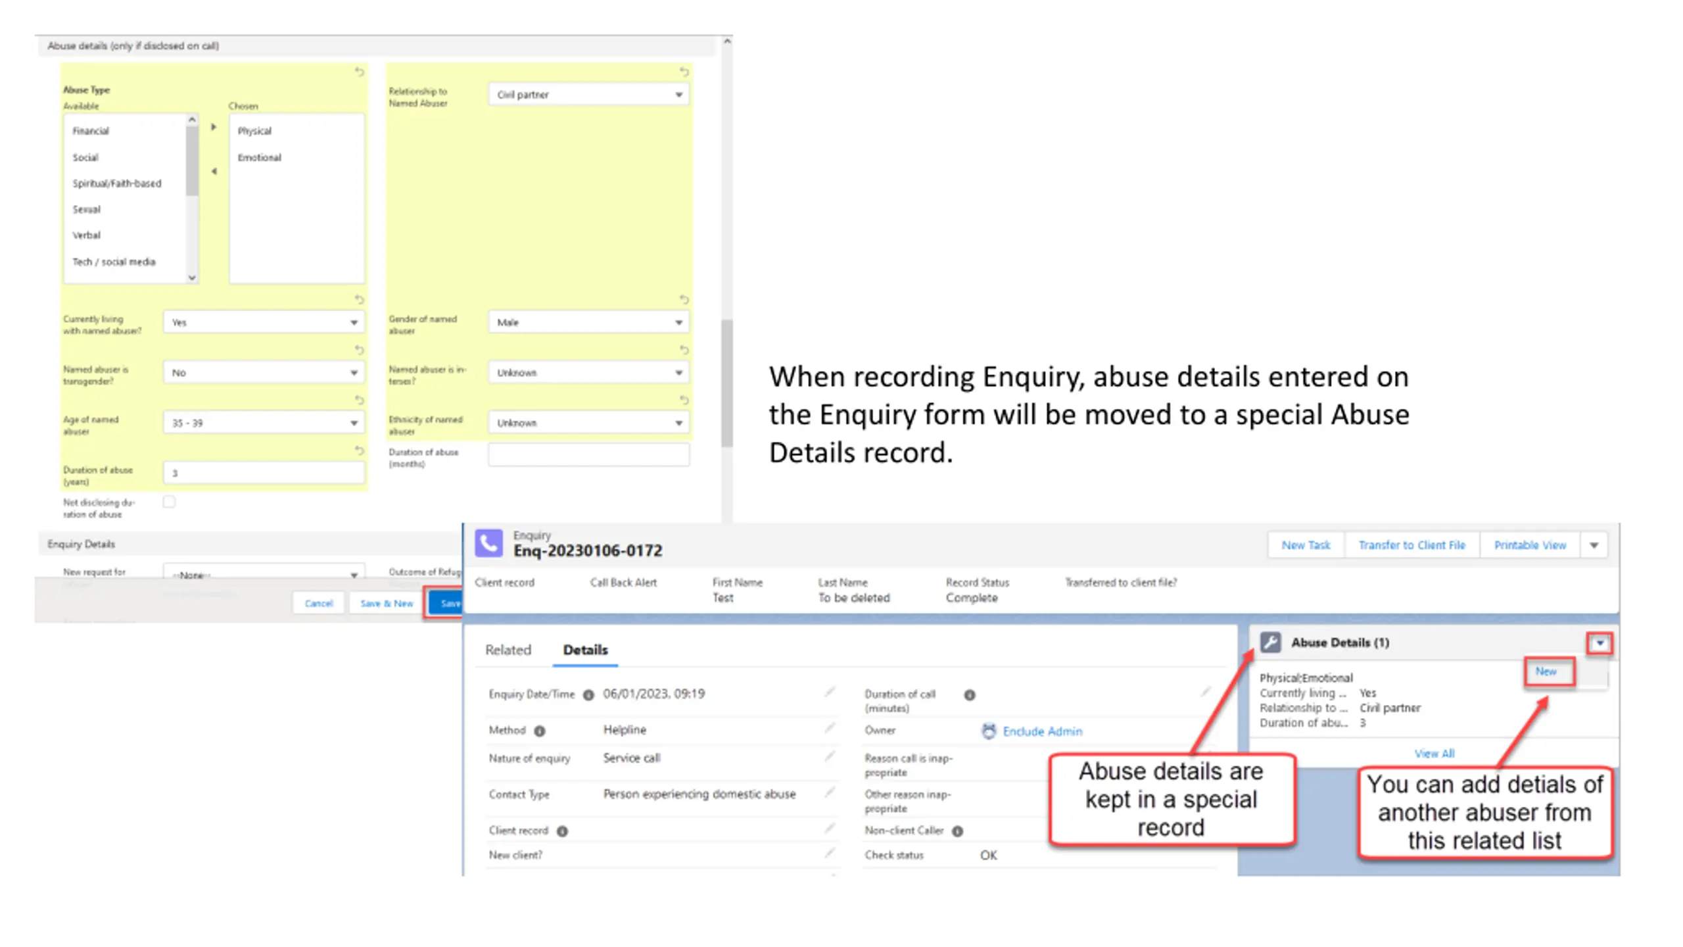Open Currently living with named abuser dropdown

pos(264,322)
